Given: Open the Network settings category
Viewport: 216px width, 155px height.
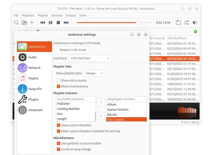Looking at the screenshot, I should click(35, 68).
